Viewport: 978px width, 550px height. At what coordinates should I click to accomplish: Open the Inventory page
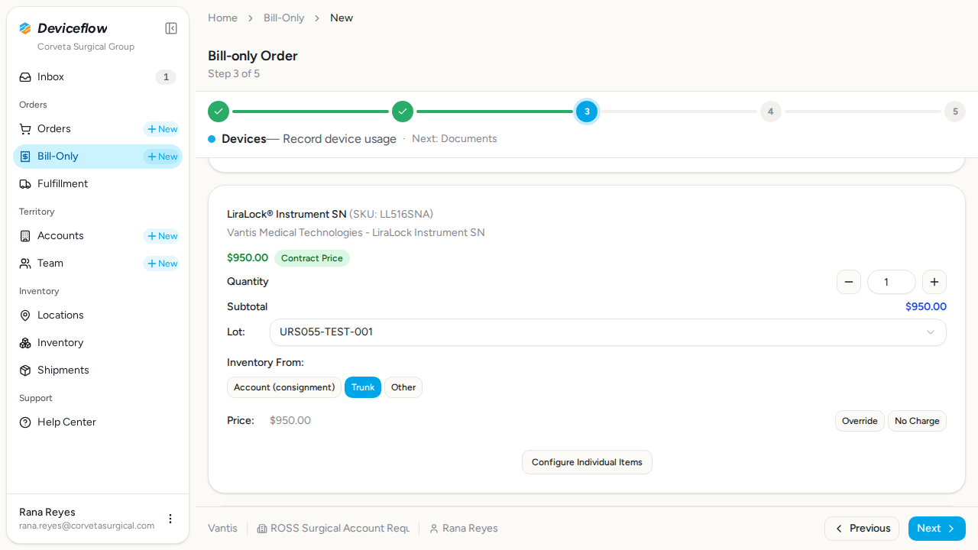click(x=98, y=343)
